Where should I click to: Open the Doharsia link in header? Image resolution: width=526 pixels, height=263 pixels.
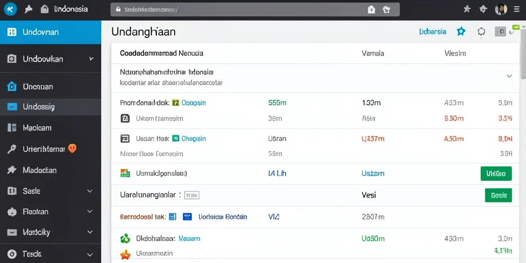433,31
